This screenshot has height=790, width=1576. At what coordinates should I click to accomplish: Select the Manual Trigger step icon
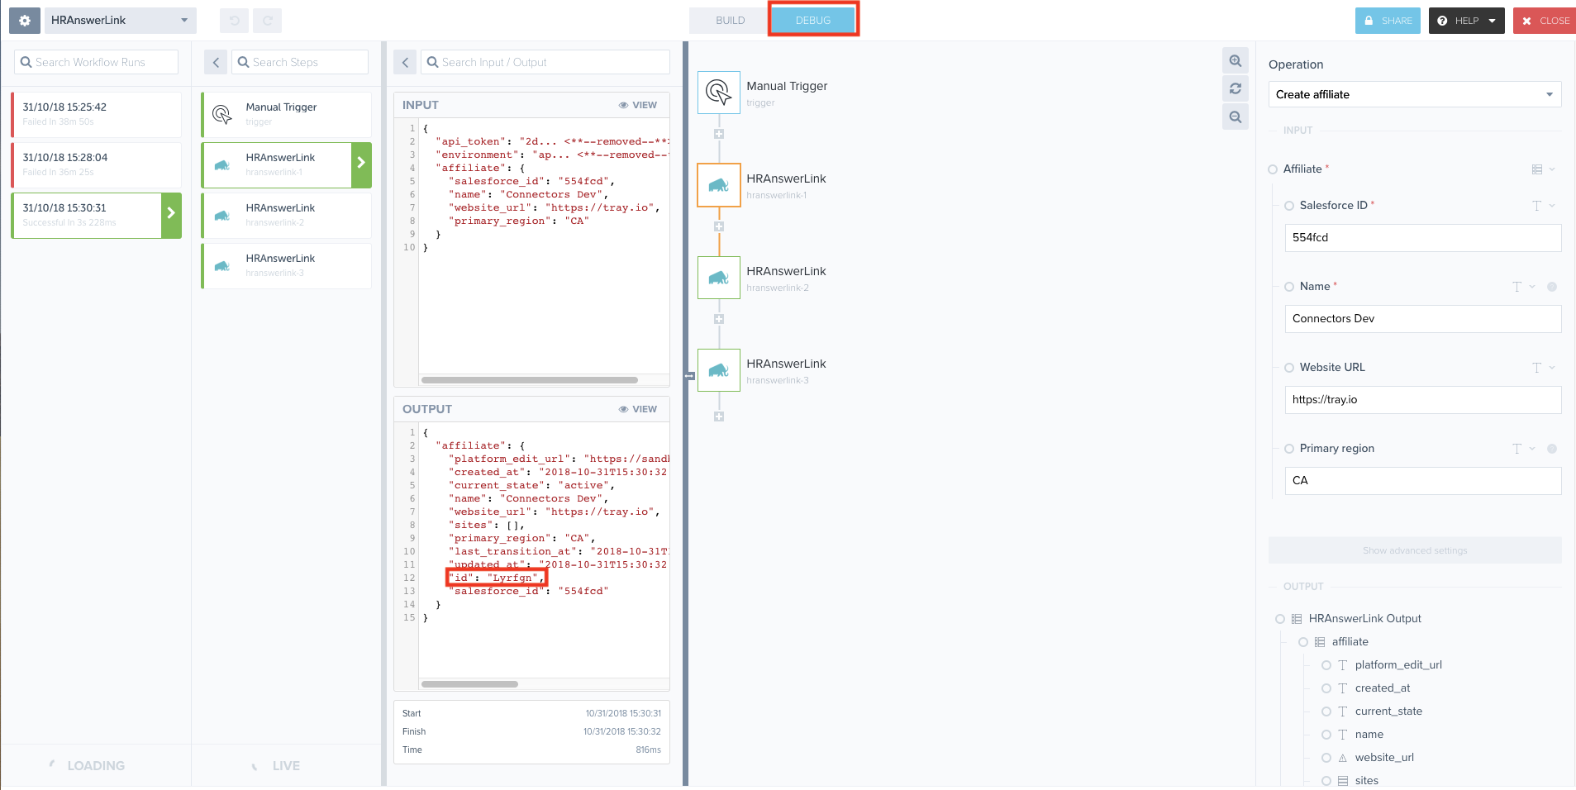pos(718,93)
